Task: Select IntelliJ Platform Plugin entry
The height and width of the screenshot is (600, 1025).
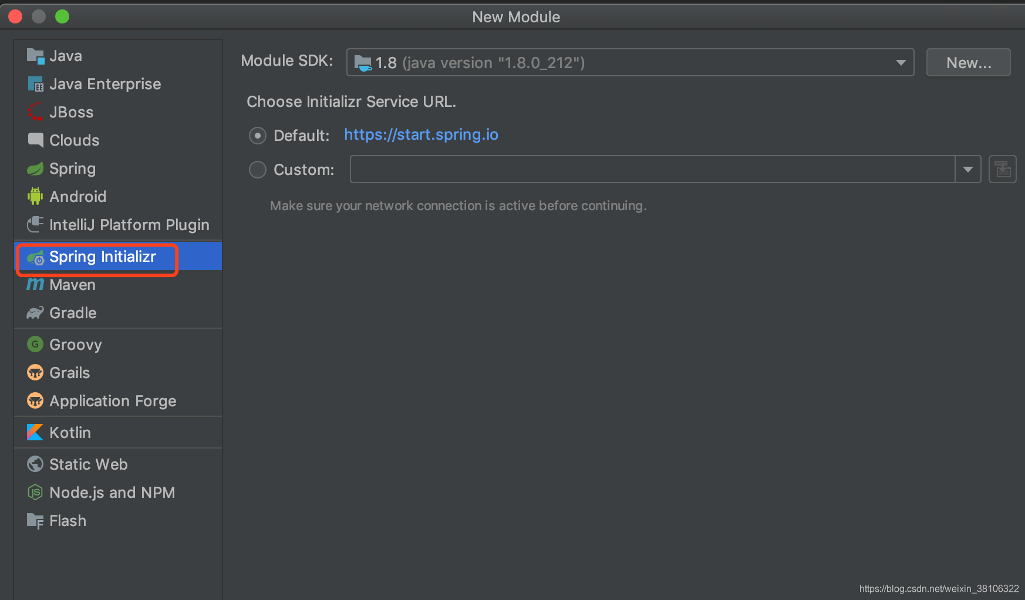Action: [x=118, y=225]
